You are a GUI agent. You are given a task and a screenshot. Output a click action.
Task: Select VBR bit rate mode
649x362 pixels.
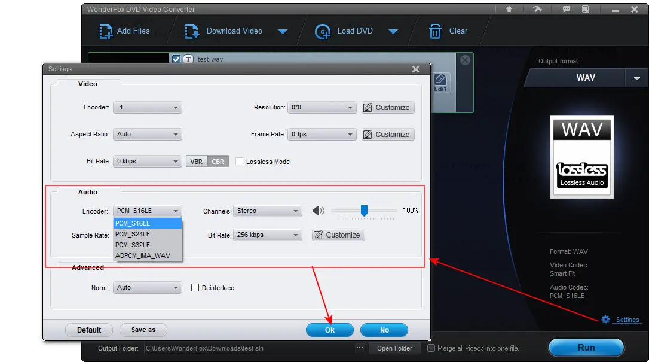[196, 162]
